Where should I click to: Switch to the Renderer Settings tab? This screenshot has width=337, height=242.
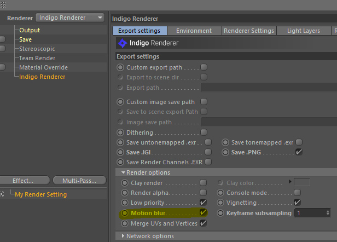249,31
